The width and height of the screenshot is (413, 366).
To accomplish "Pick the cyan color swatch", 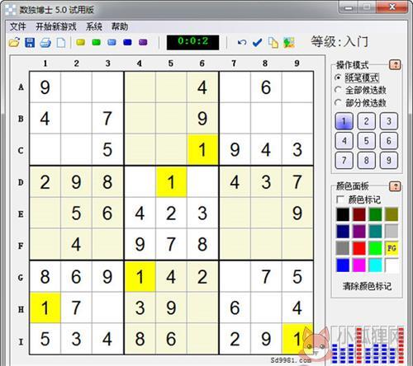I will pyautogui.click(x=375, y=265).
